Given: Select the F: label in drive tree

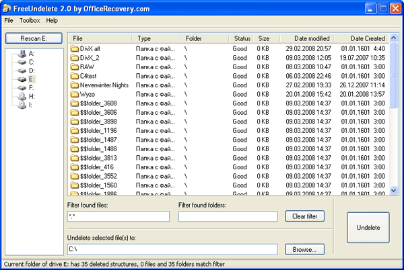Looking at the screenshot, I should (x=32, y=88).
